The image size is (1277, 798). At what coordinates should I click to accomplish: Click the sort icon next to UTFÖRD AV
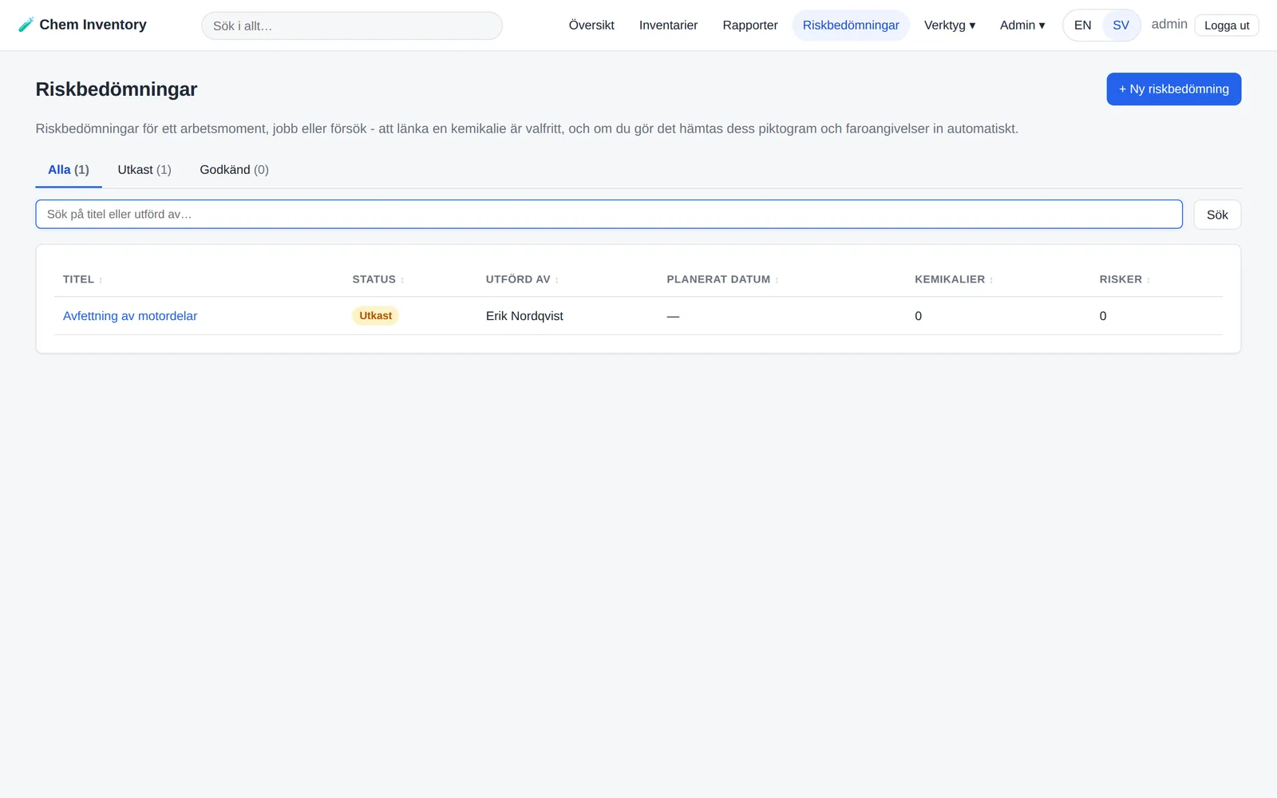(557, 280)
